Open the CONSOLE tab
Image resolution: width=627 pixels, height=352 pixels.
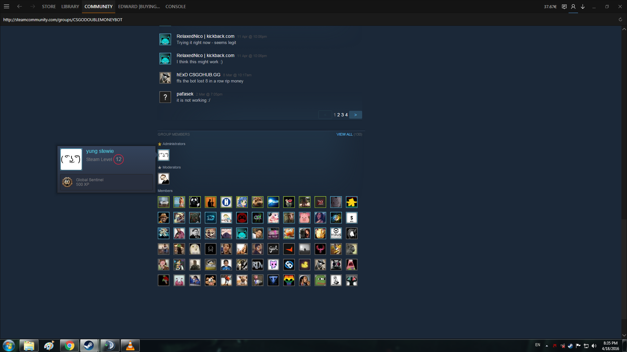(x=175, y=7)
